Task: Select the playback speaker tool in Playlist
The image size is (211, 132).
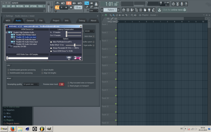Action: [x=136, y=15]
